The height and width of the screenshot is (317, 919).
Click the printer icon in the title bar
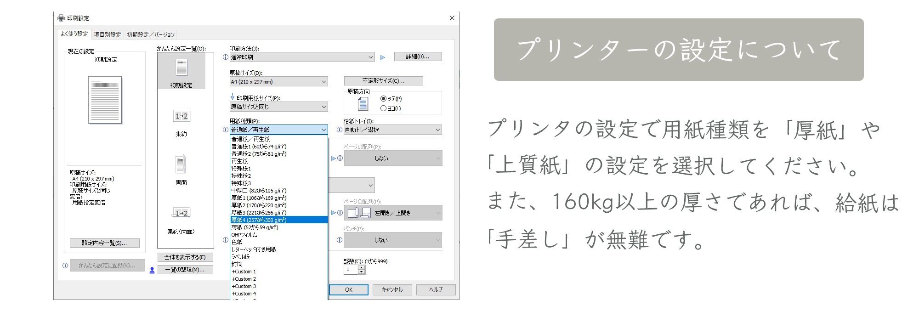(x=61, y=18)
